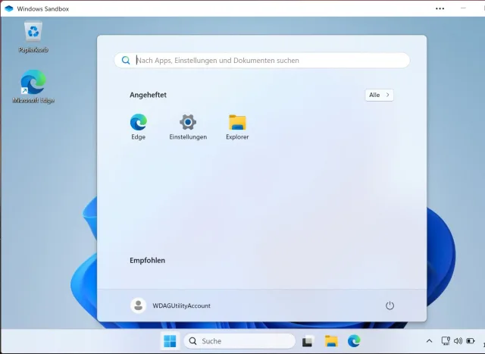
Task: Open the Windows Sandbox three-dot menu
Action: (x=440, y=8)
